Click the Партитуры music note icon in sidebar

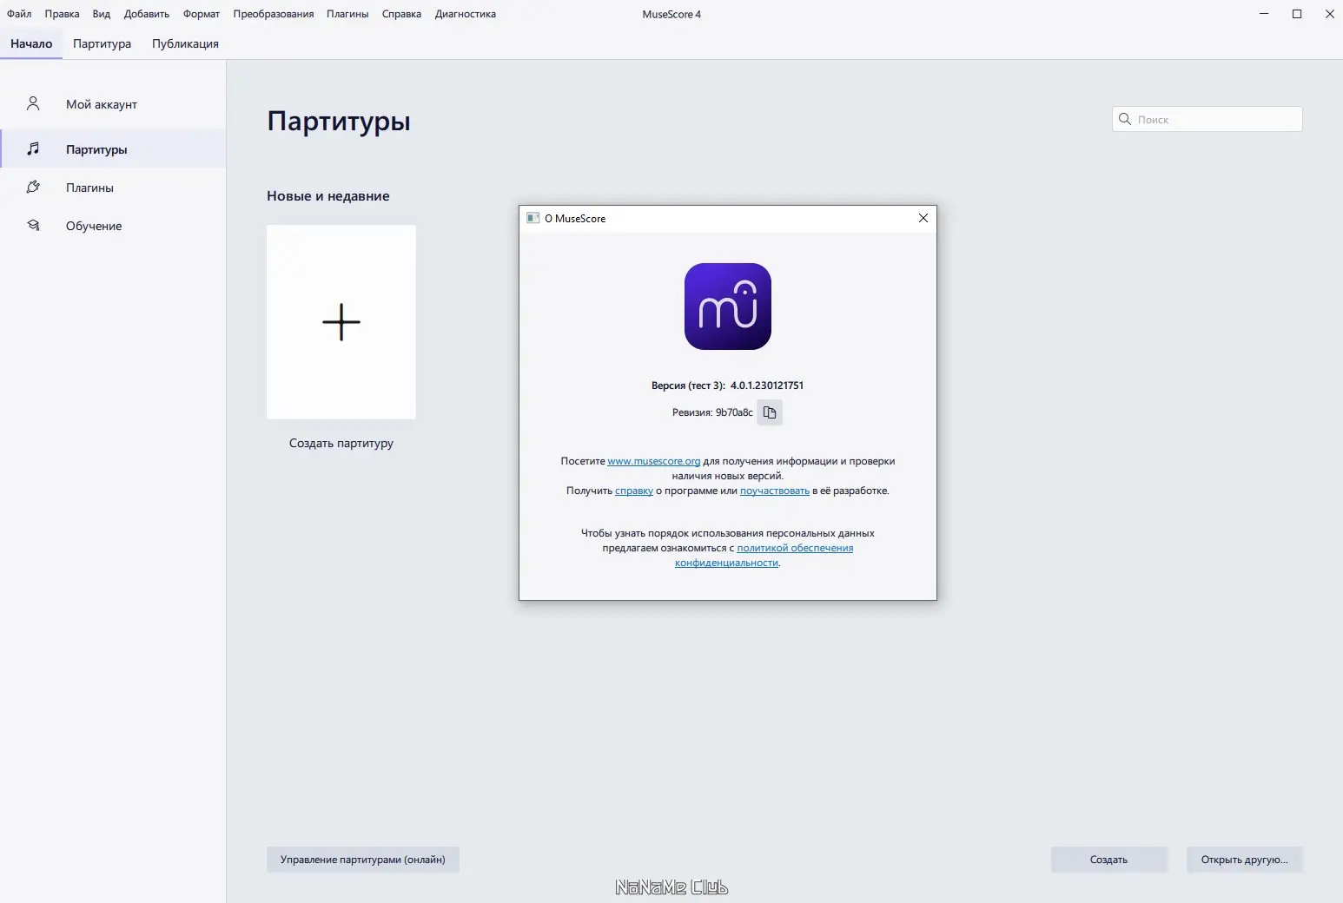33,148
